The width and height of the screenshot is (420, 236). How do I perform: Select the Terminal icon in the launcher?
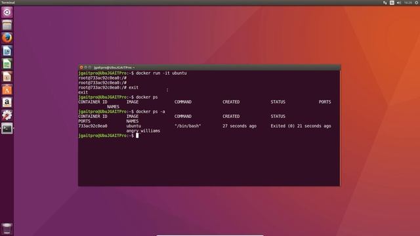click(x=7, y=128)
